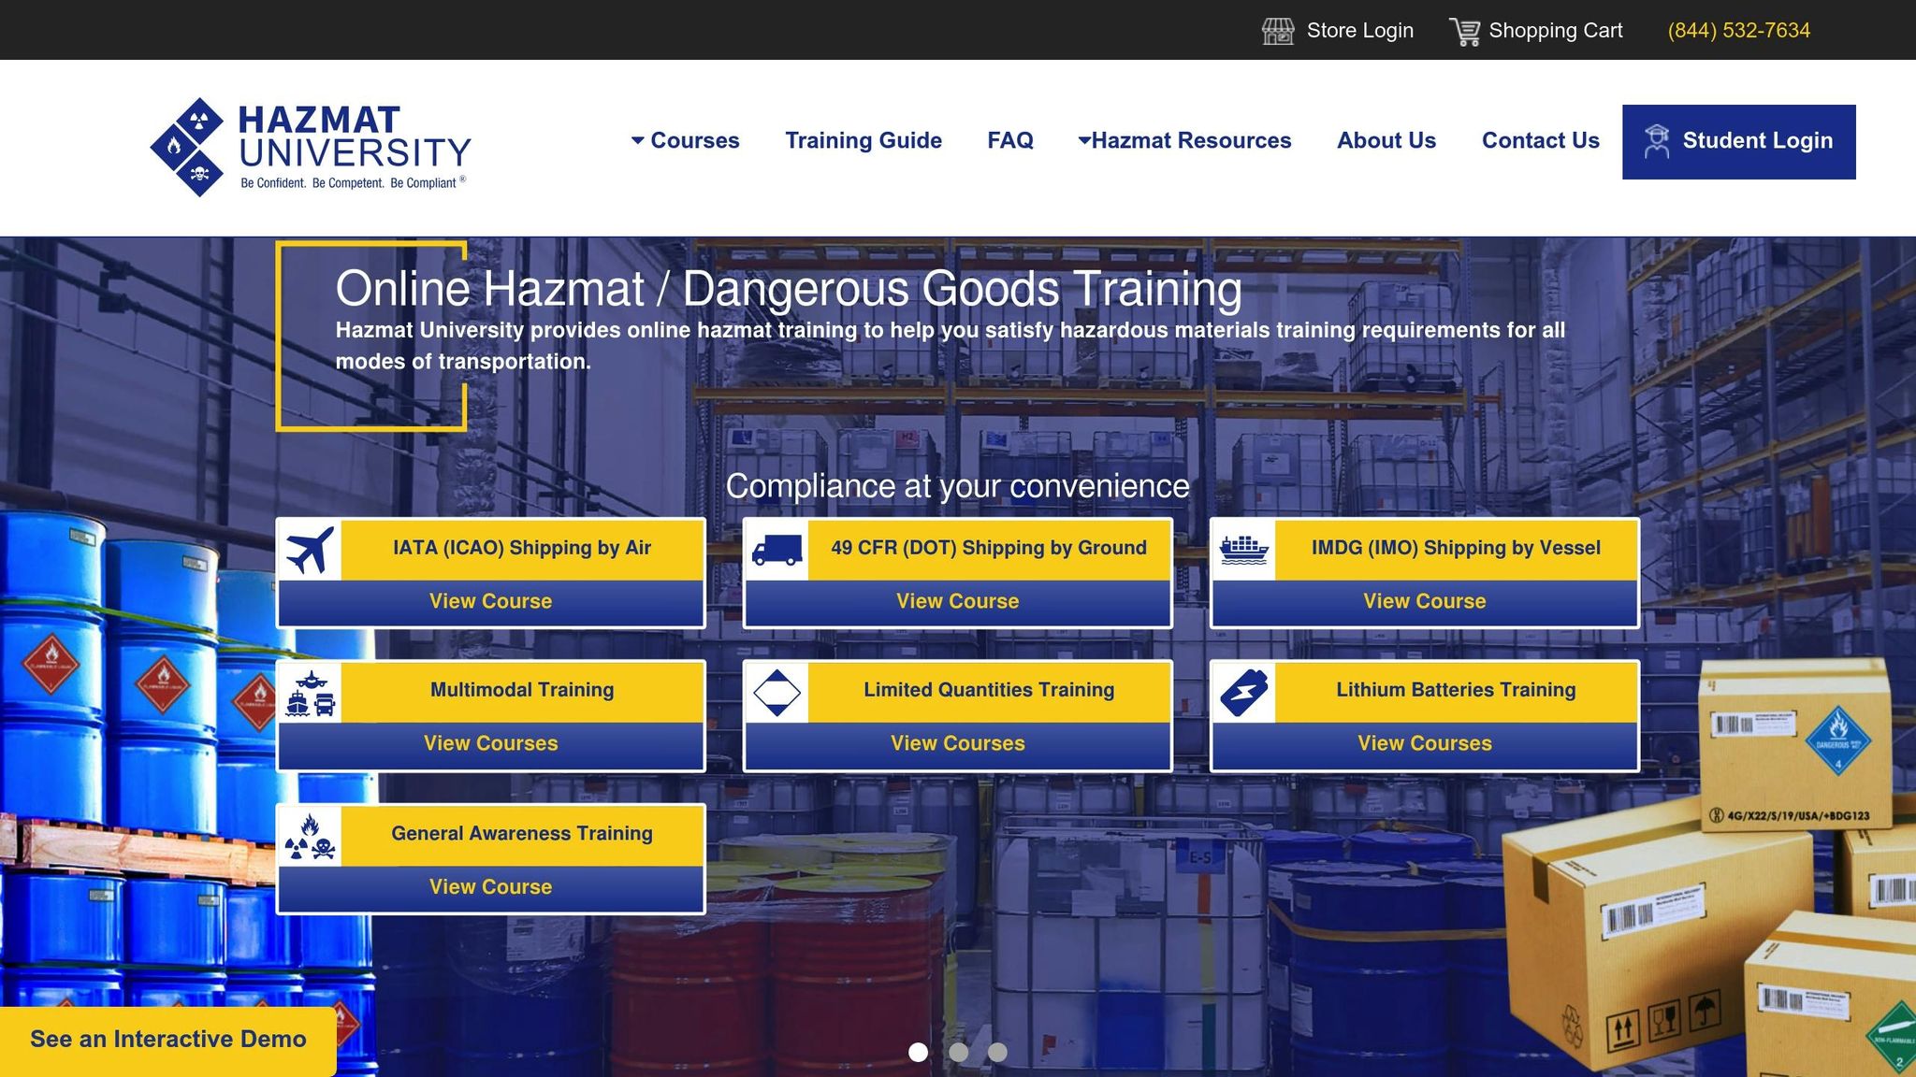Click the truck icon for 49 CFR shipping
Viewport: 1916px width, 1077px height.
[777, 550]
